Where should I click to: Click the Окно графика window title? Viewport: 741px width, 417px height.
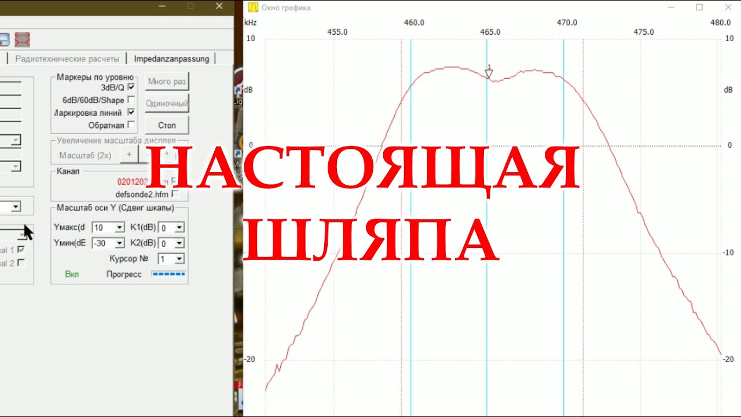click(286, 8)
